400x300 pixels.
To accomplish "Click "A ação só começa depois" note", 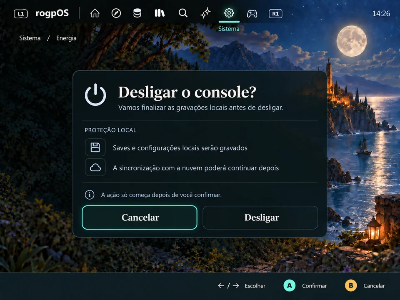I will tap(161, 195).
